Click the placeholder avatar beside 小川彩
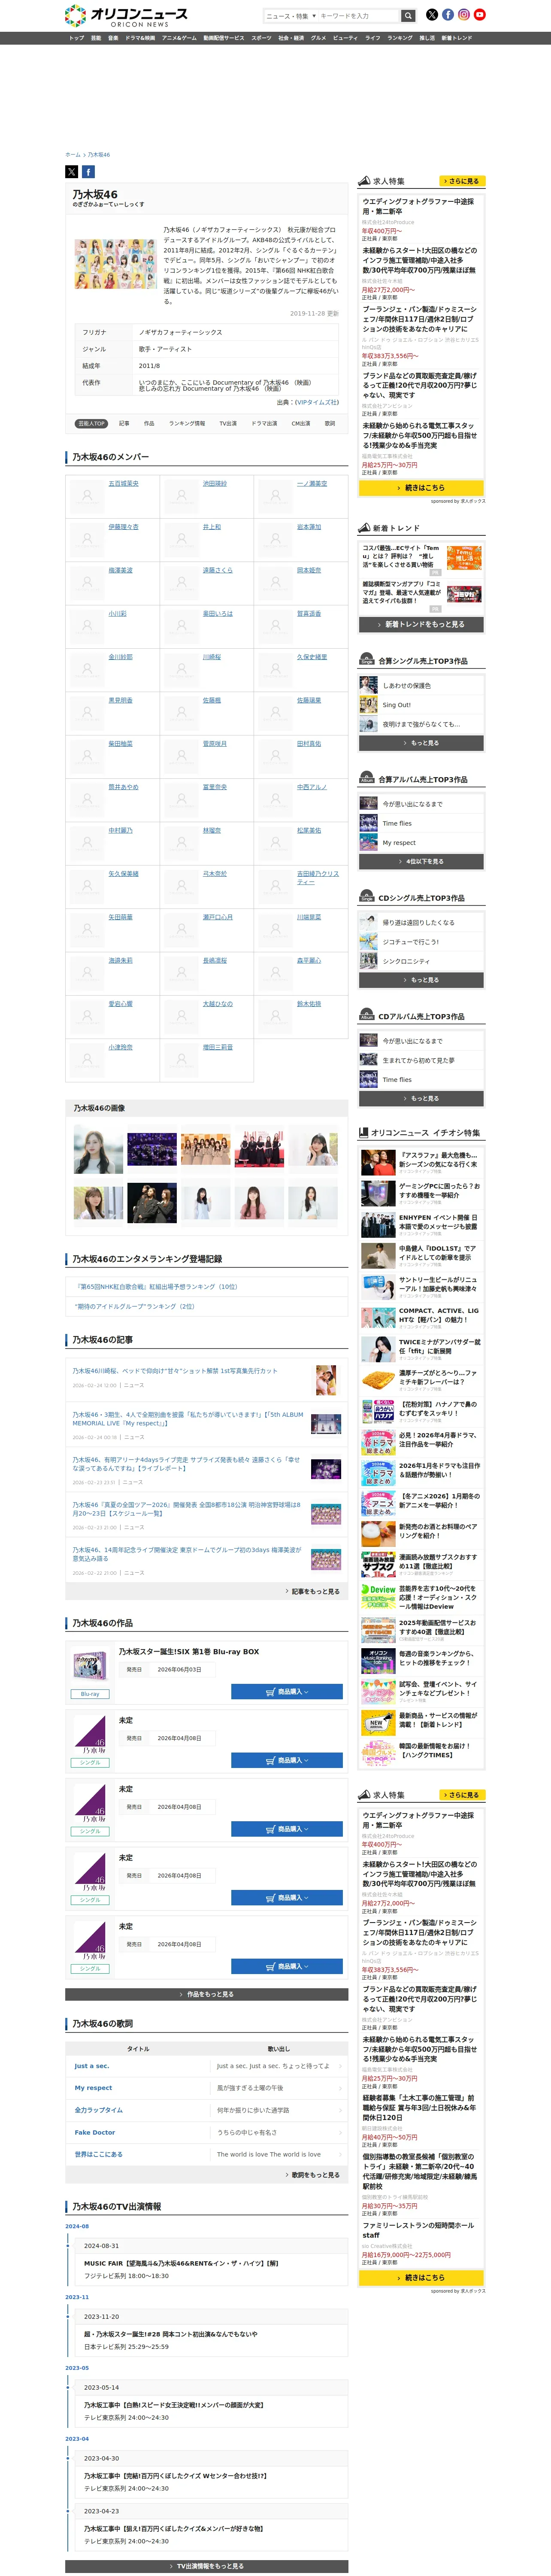551x2576 pixels. coord(87,626)
